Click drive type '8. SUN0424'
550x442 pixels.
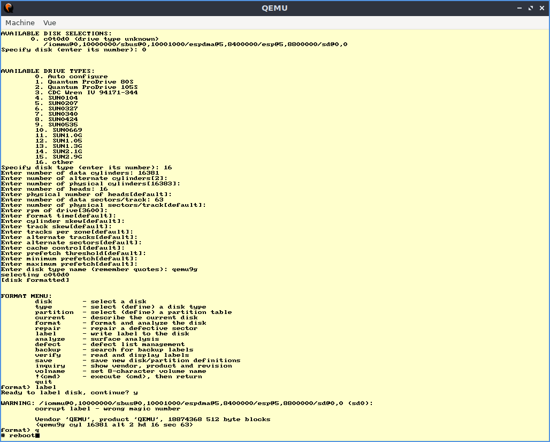point(57,119)
